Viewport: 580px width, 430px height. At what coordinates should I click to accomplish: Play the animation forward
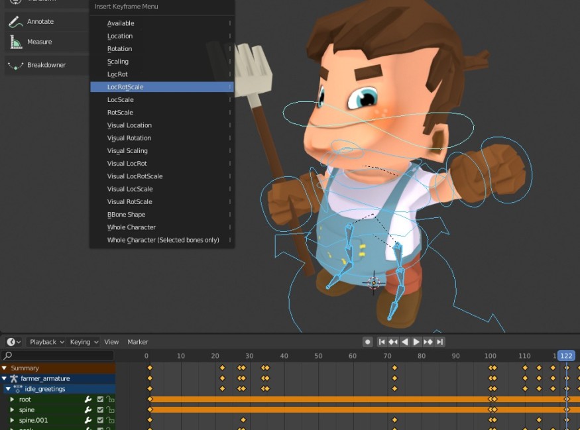tap(416, 342)
